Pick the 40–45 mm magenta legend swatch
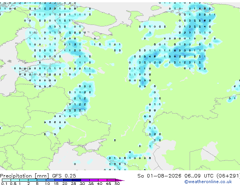Viewport: 240px width, 185px height. [103, 180]
